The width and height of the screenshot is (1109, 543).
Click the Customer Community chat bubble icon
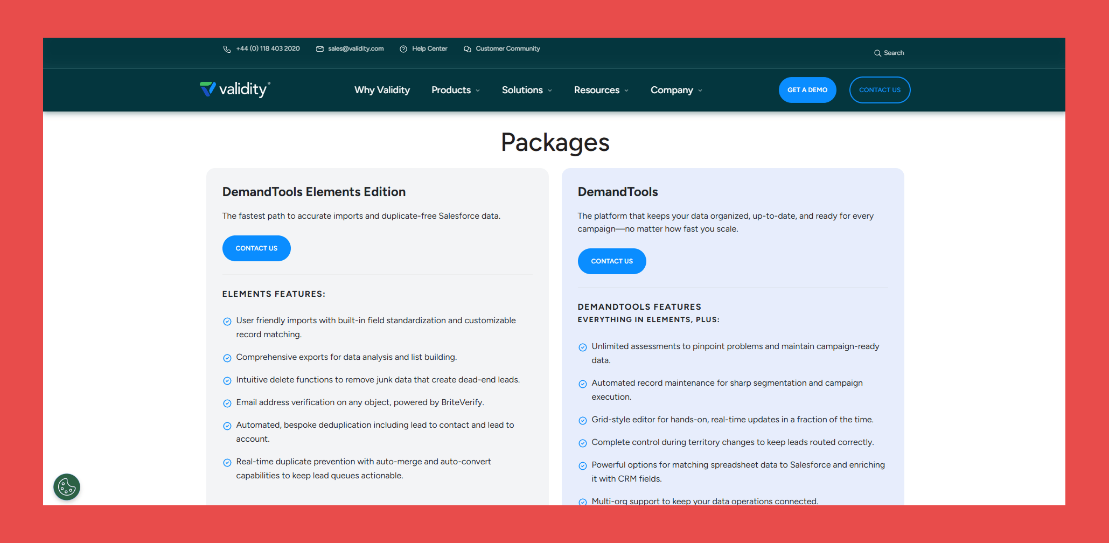467,48
